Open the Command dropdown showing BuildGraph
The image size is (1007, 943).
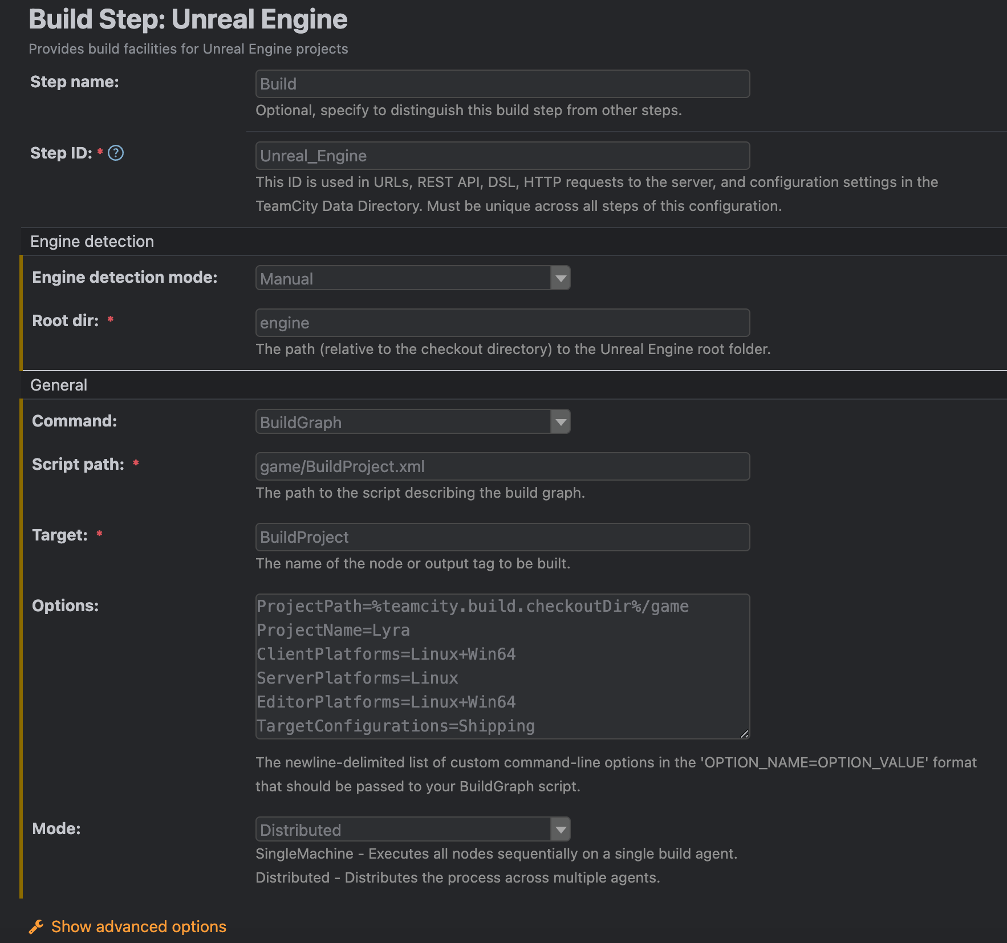413,422
